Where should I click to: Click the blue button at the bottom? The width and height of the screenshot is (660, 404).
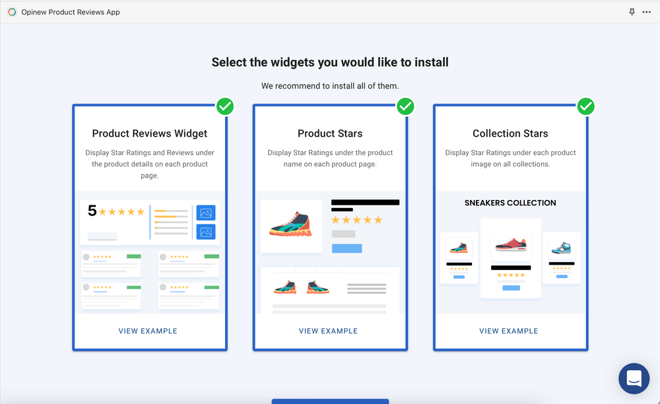pyautogui.click(x=330, y=402)
